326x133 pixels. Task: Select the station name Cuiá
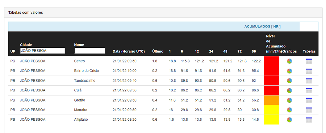[78, 90]
